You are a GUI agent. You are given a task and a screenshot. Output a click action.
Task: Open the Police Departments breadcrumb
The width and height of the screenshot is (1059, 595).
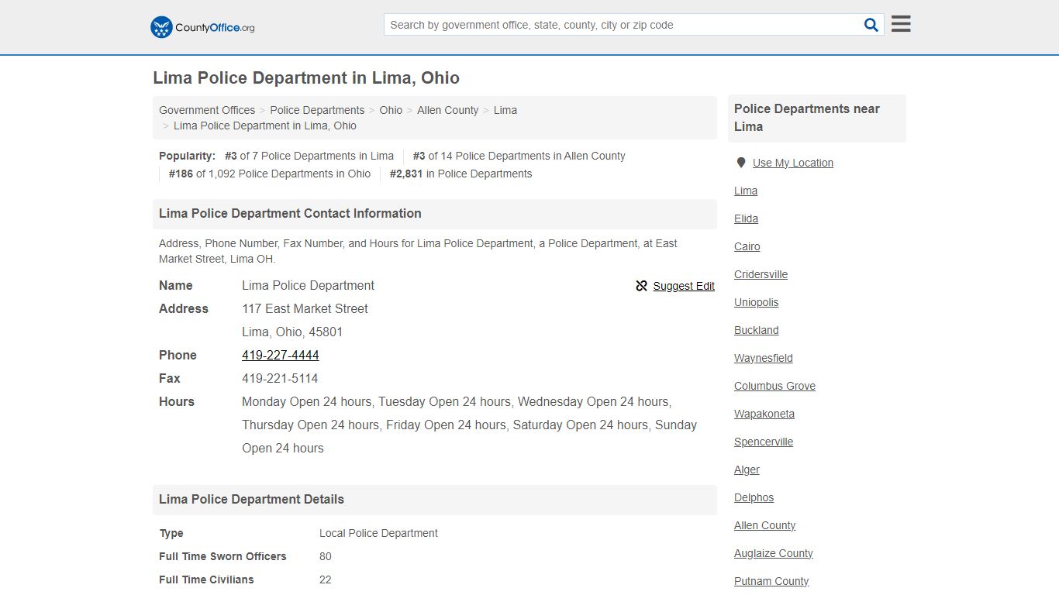[317, 110]
